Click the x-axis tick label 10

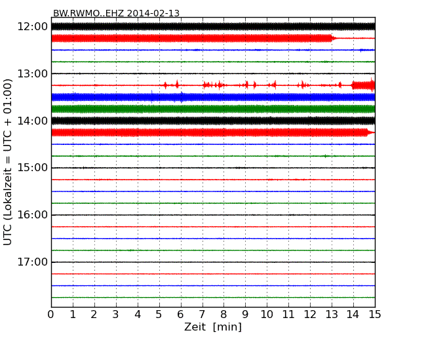tap(267, 315)
